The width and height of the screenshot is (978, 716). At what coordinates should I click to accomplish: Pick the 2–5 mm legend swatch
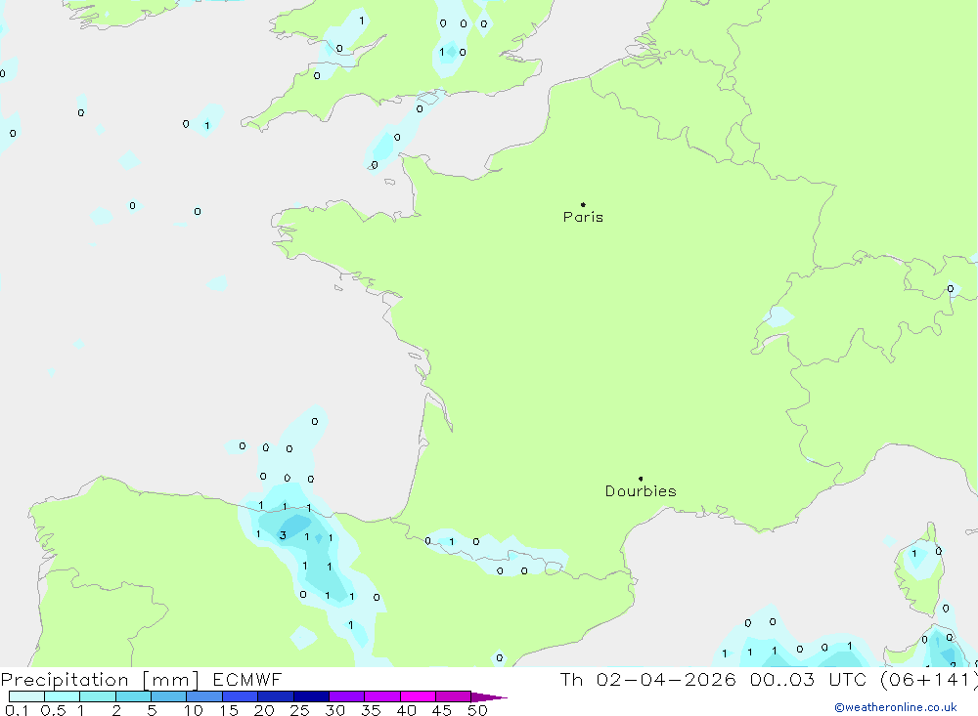(x=133, y=696)
